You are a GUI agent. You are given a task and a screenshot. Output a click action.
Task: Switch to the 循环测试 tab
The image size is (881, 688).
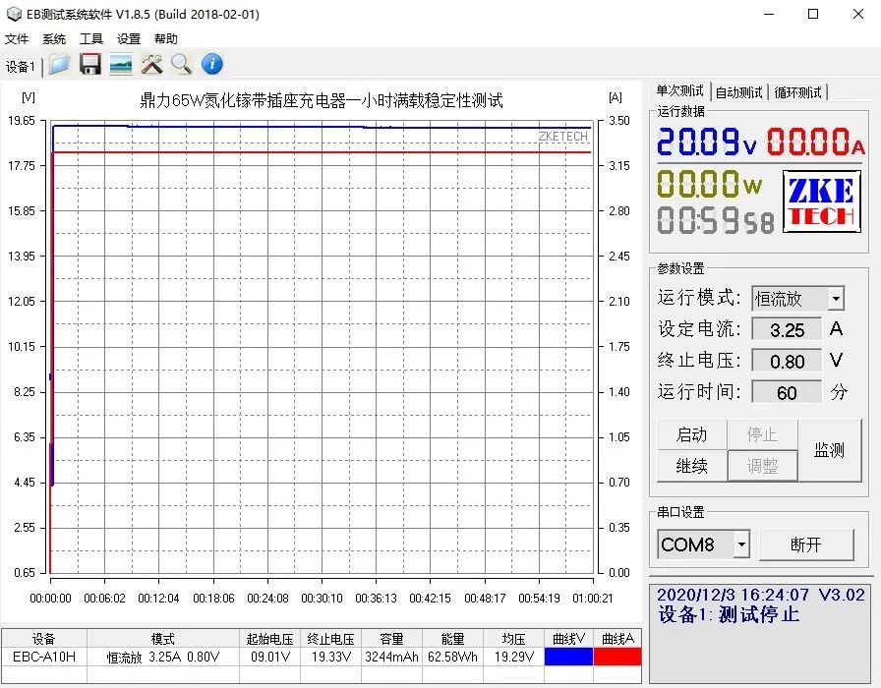pyautogui.click(x=797, y=92)
